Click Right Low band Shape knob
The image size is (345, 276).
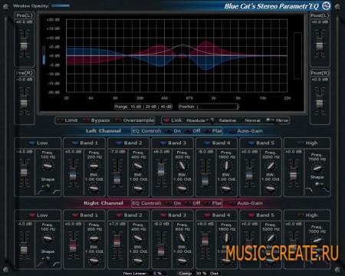tap(47, 258)
